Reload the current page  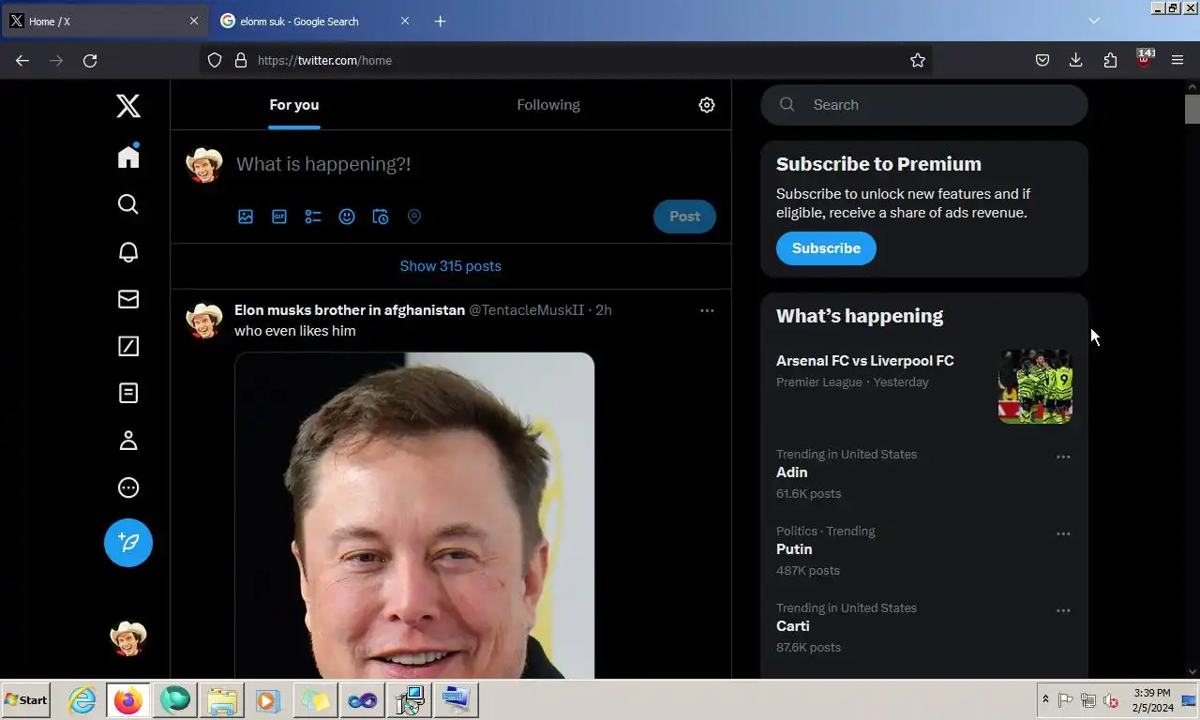tap(90, 61)
